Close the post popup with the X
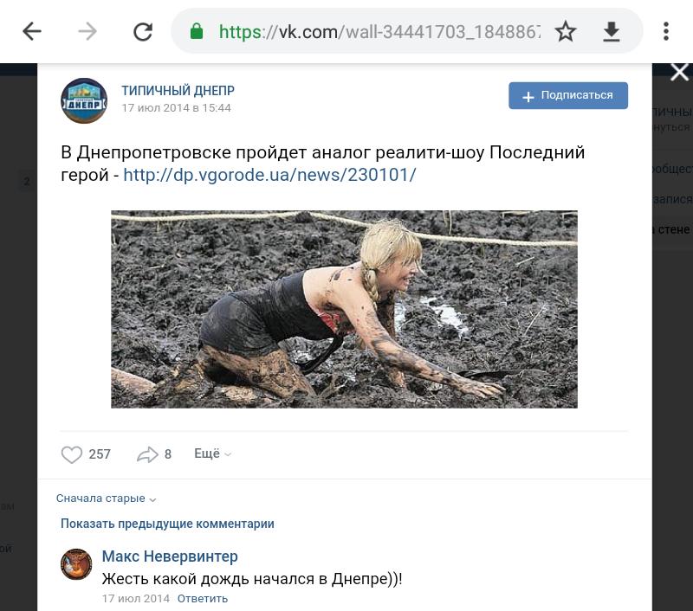Image resolution: width=693 pixels, height=611 pixels. [680, 73]
